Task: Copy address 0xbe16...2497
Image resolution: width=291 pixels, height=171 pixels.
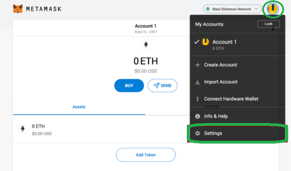Action: point(146,32)
